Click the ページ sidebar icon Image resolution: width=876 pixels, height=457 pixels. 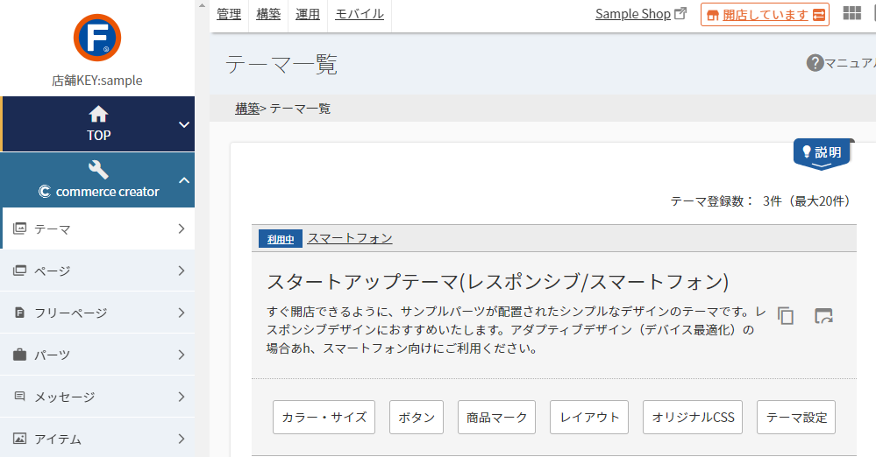[19, 271]
